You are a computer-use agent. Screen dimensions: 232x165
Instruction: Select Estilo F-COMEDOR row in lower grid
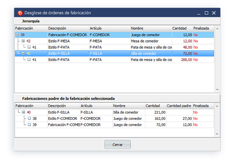pos(63,118)
